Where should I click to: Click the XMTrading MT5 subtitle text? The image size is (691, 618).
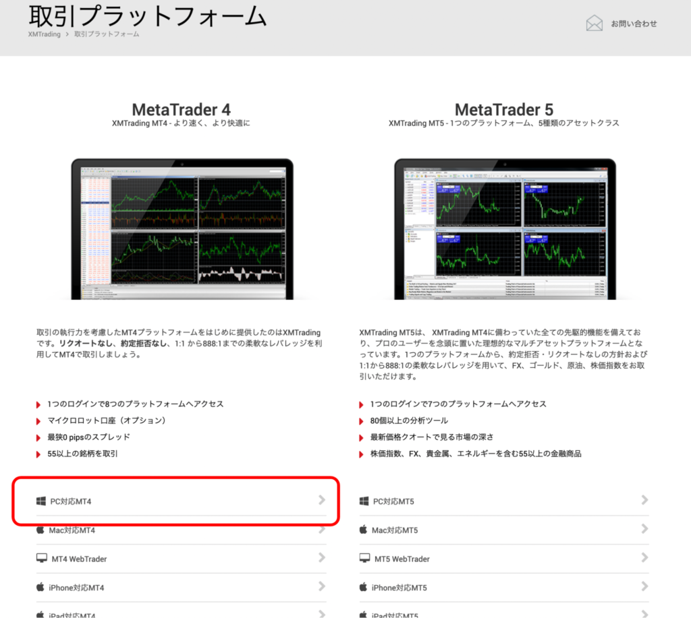pos(503,123)
